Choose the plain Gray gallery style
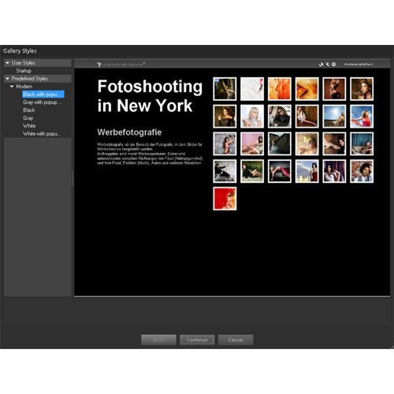 28,118
